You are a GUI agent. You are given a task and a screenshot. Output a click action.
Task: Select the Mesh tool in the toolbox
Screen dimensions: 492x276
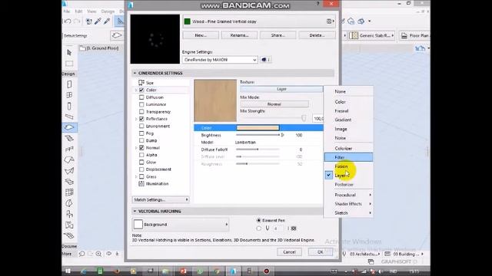tap(69, 235)
